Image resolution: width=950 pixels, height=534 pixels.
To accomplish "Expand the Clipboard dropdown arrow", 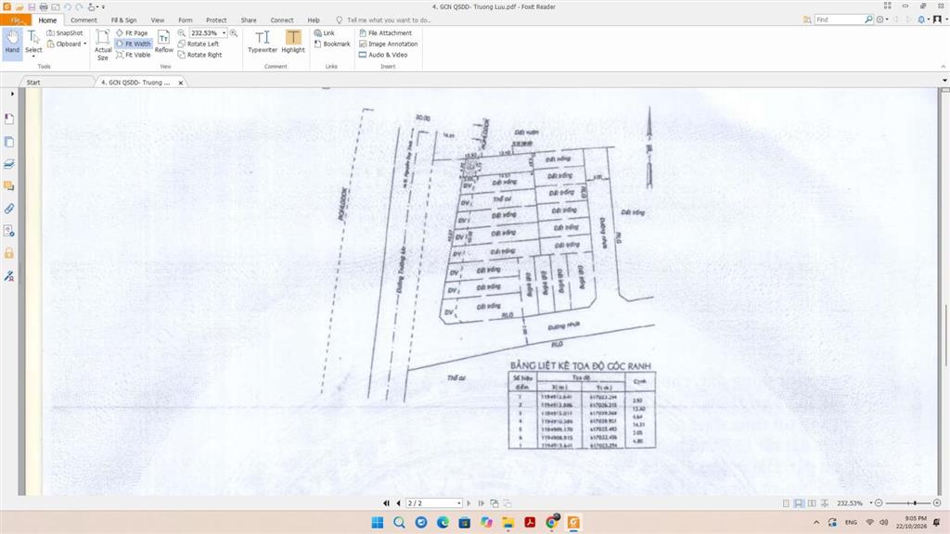I will 84,44.
